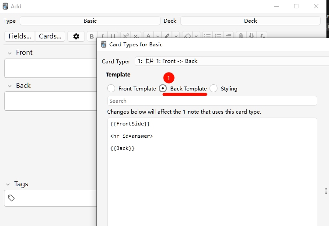
Task: Open highlight color dropdown arrow
Action: coord(176,36)
